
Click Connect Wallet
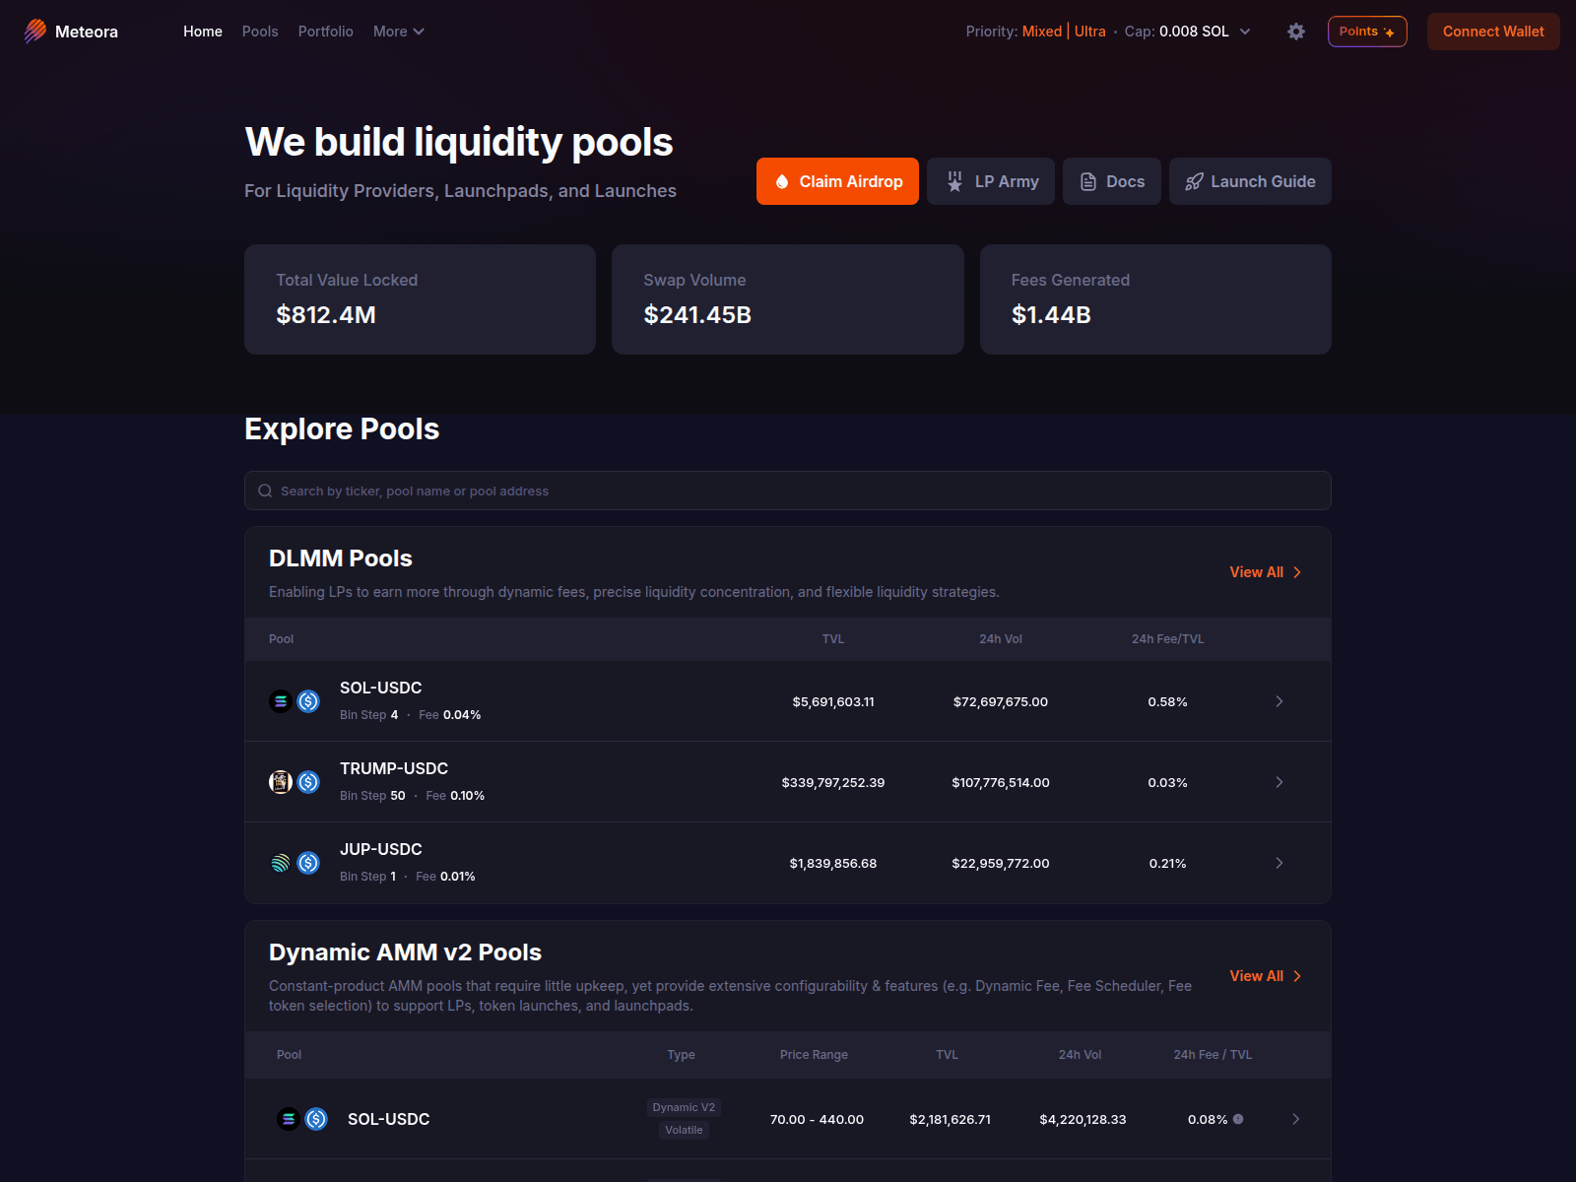[1492, 32]
